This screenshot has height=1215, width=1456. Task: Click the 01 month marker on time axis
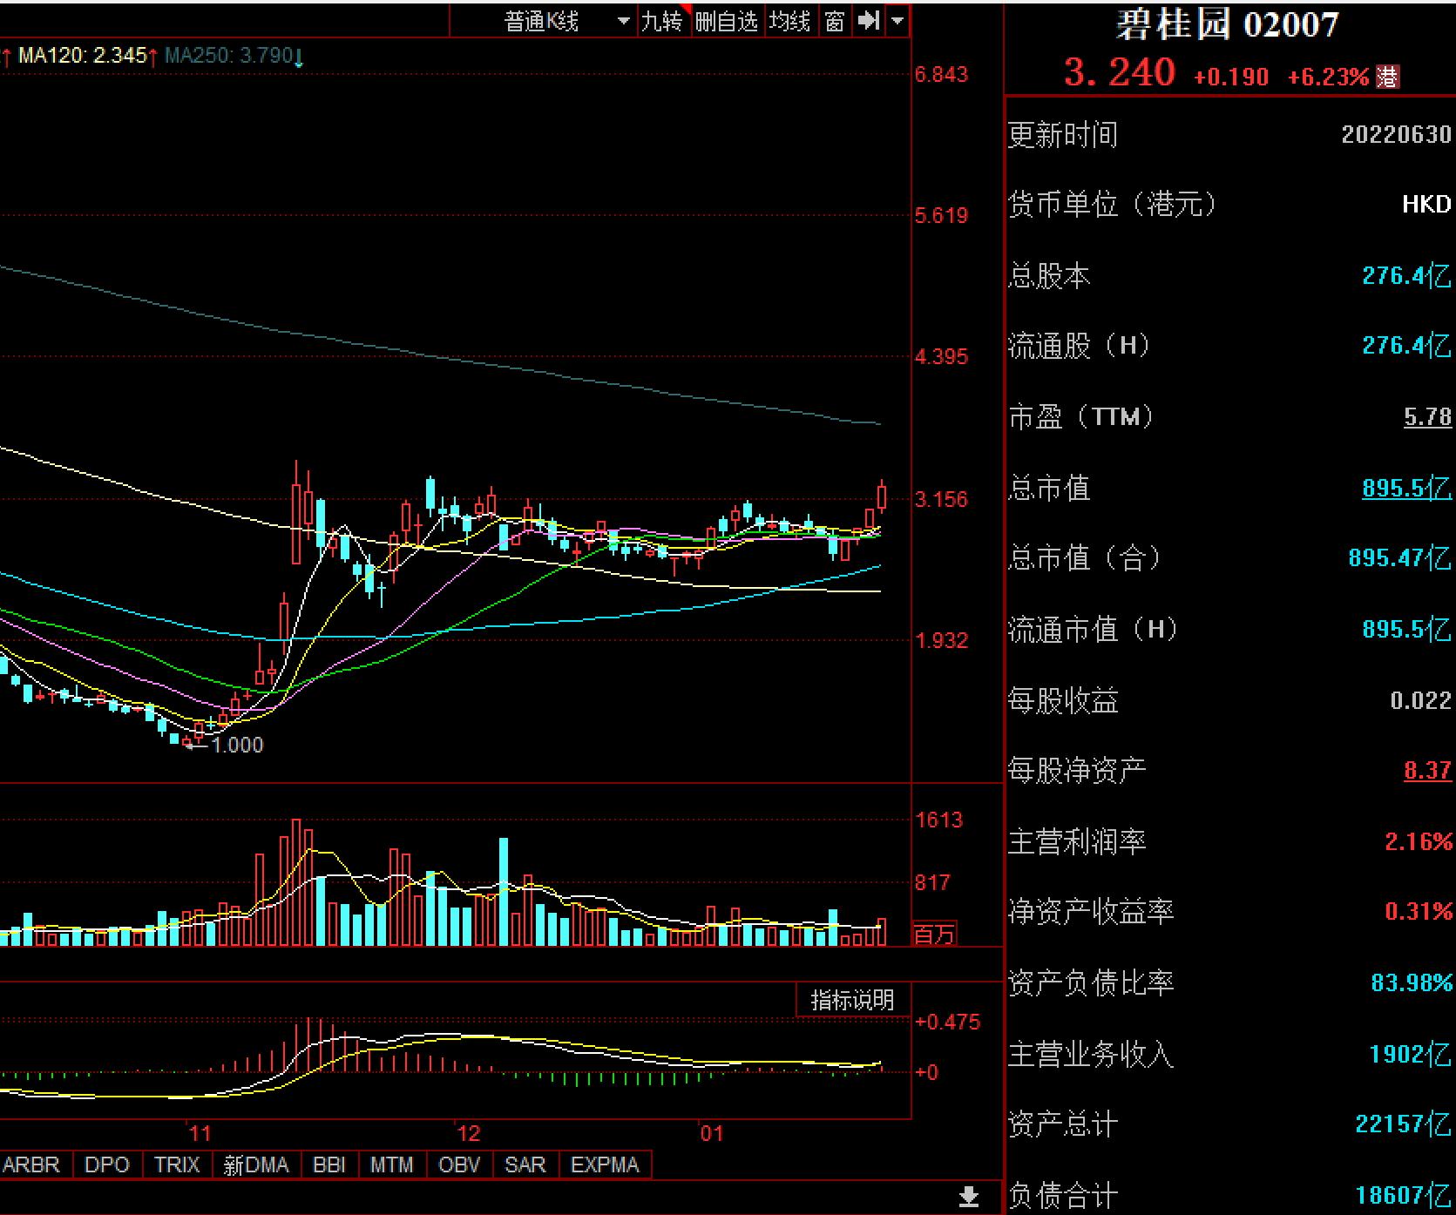click(x=711, y=1133)
